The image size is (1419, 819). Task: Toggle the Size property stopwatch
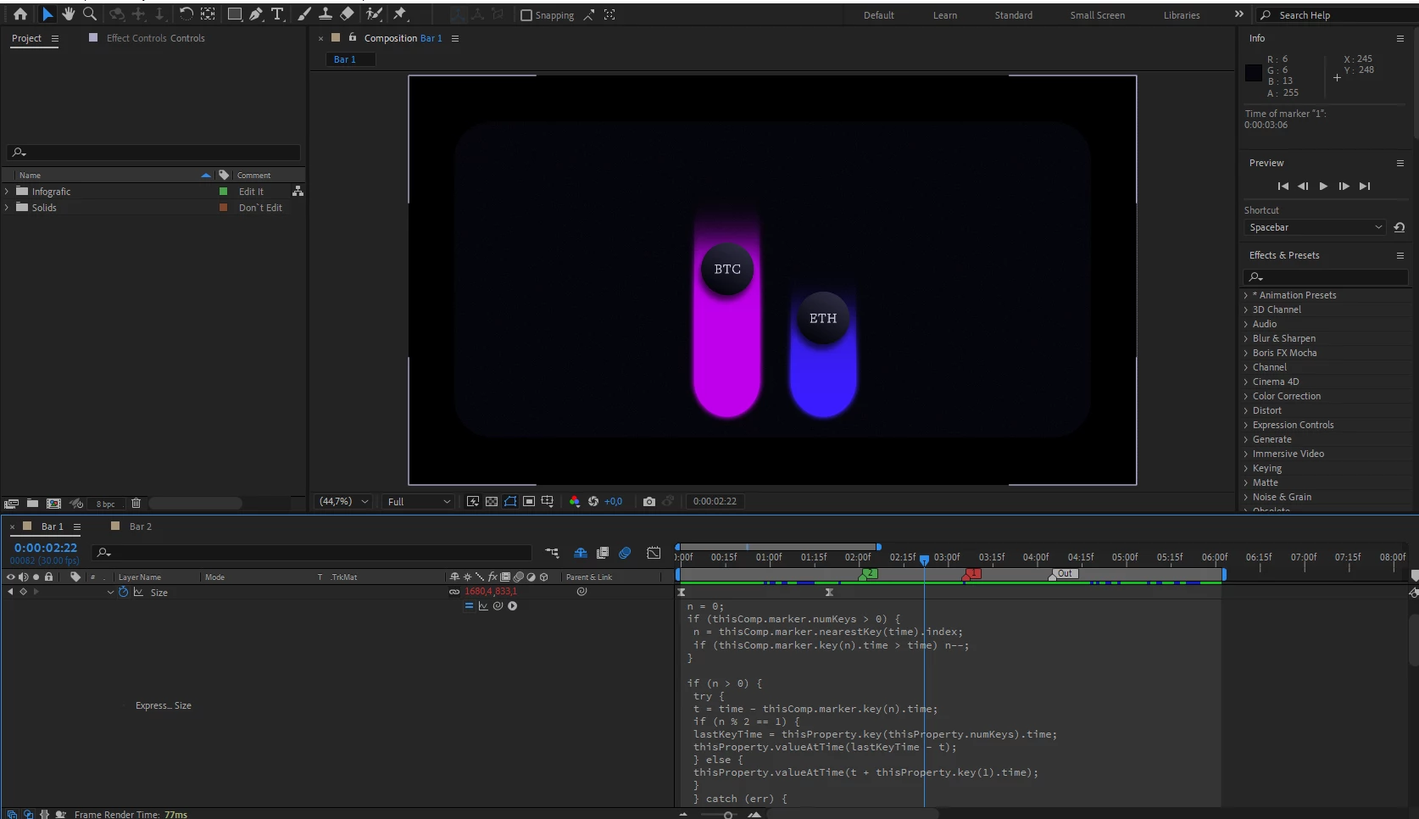click(x=124, y=592)
